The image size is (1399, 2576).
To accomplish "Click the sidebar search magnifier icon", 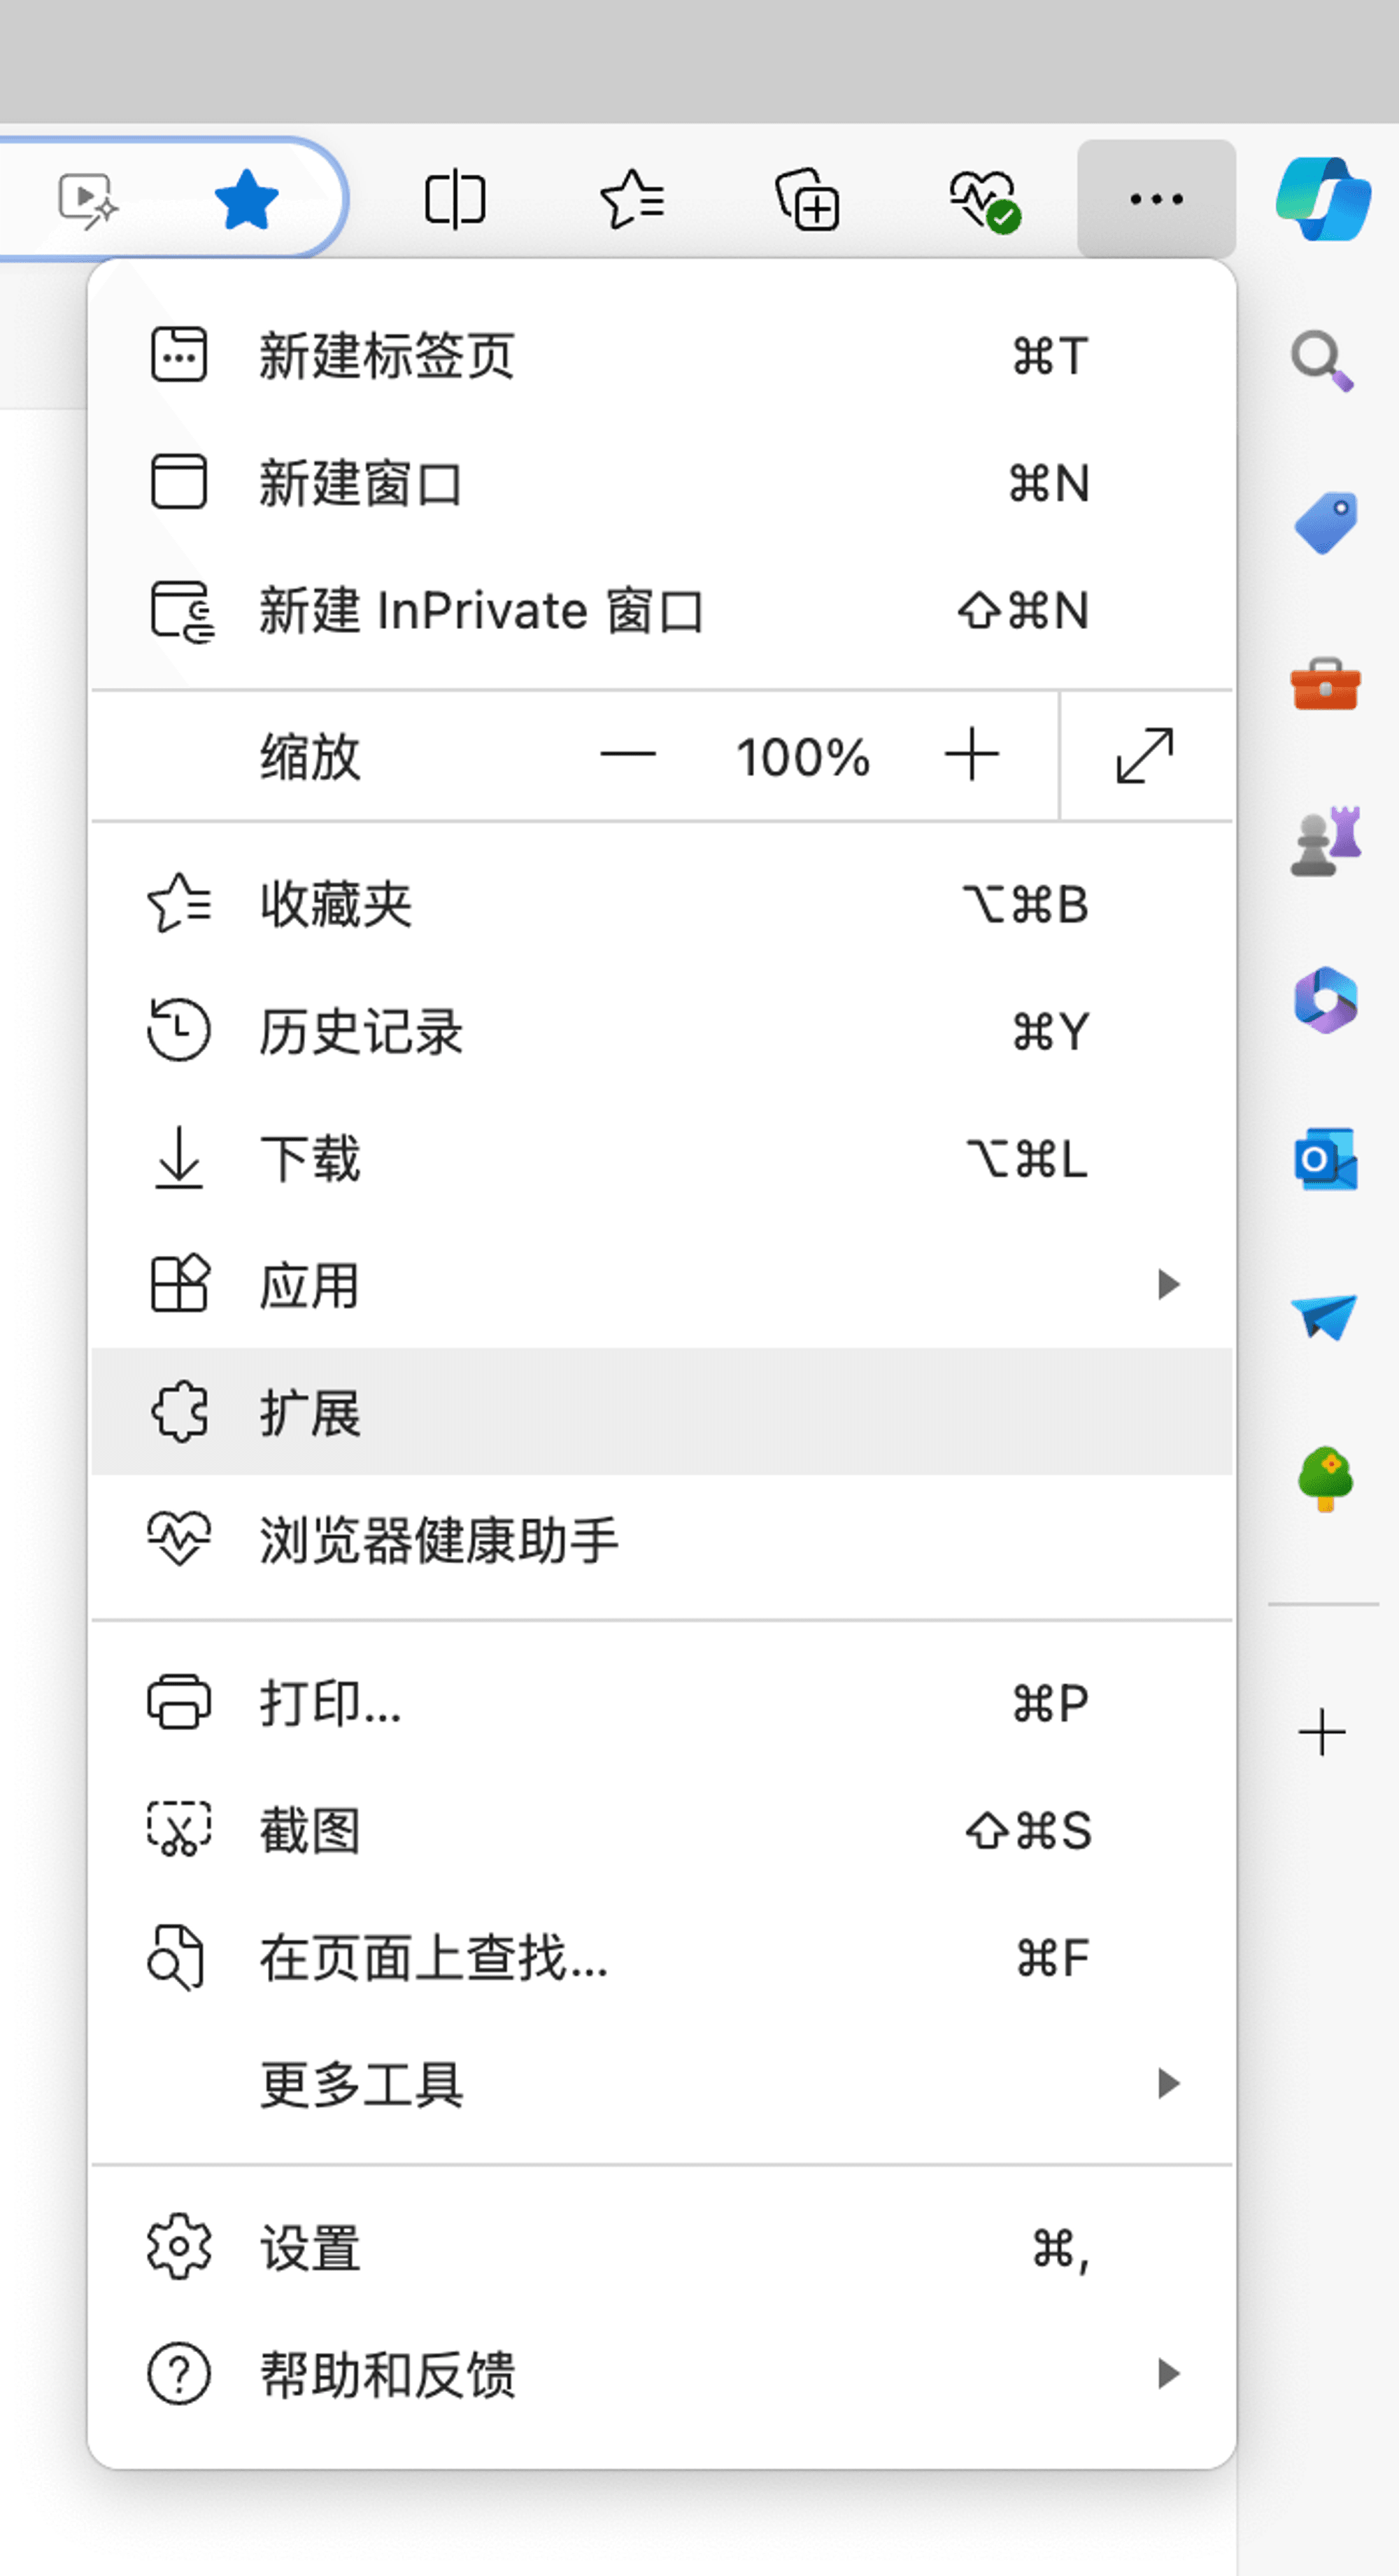I will point(1323,360).
